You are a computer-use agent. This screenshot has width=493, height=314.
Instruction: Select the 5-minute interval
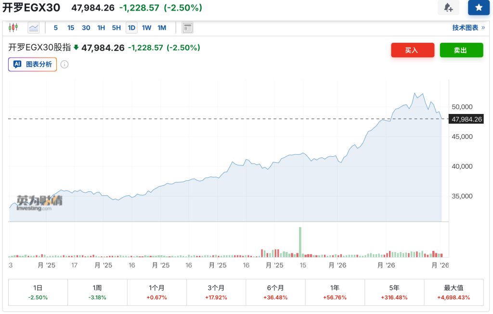coord(56,28)
